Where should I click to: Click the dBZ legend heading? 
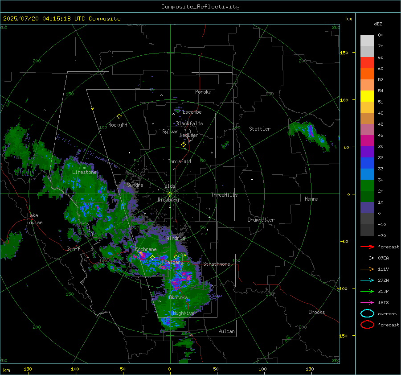(378, 24)
